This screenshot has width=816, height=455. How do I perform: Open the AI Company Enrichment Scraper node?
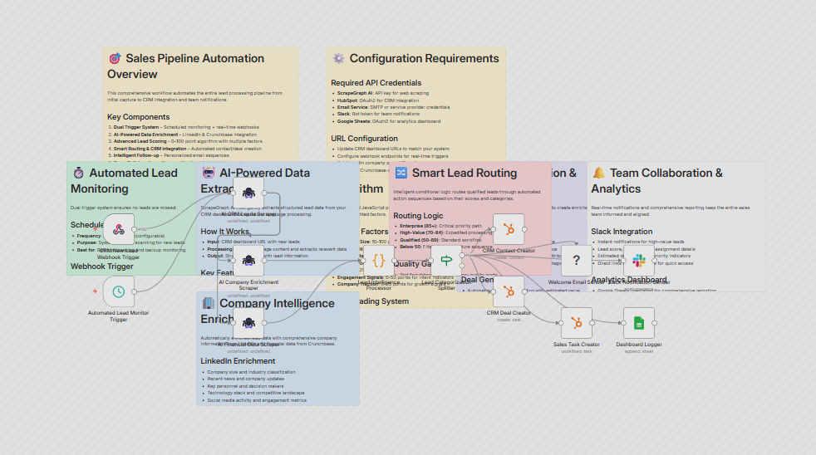coord(248,261)
